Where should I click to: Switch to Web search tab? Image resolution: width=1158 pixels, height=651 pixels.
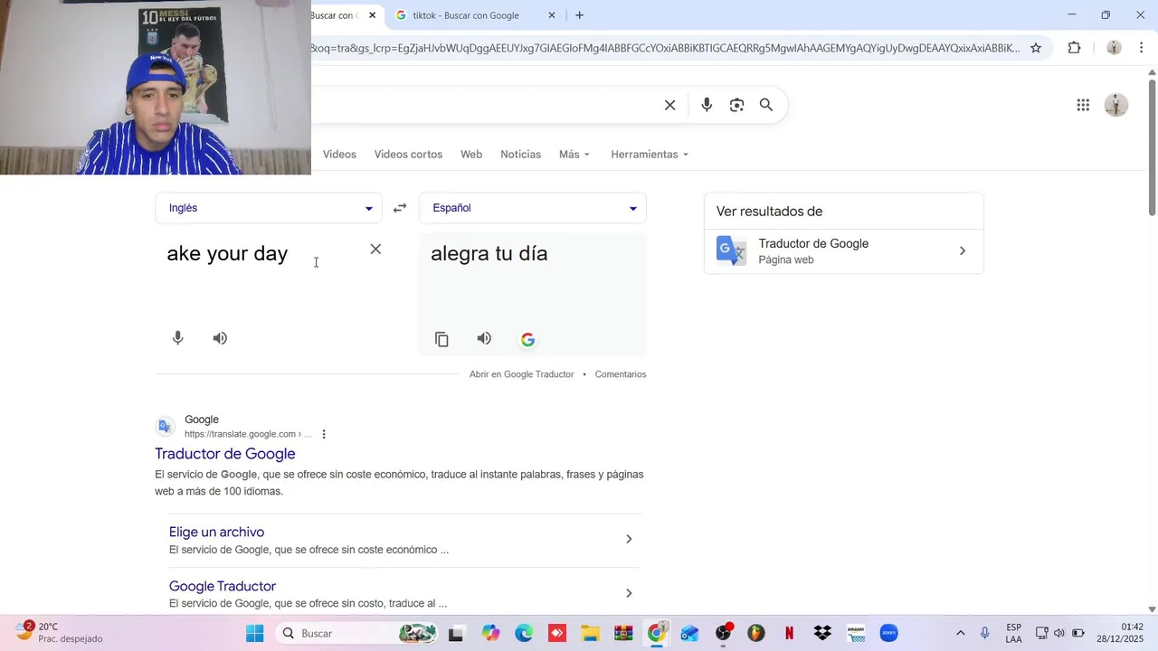coord(471,155)
